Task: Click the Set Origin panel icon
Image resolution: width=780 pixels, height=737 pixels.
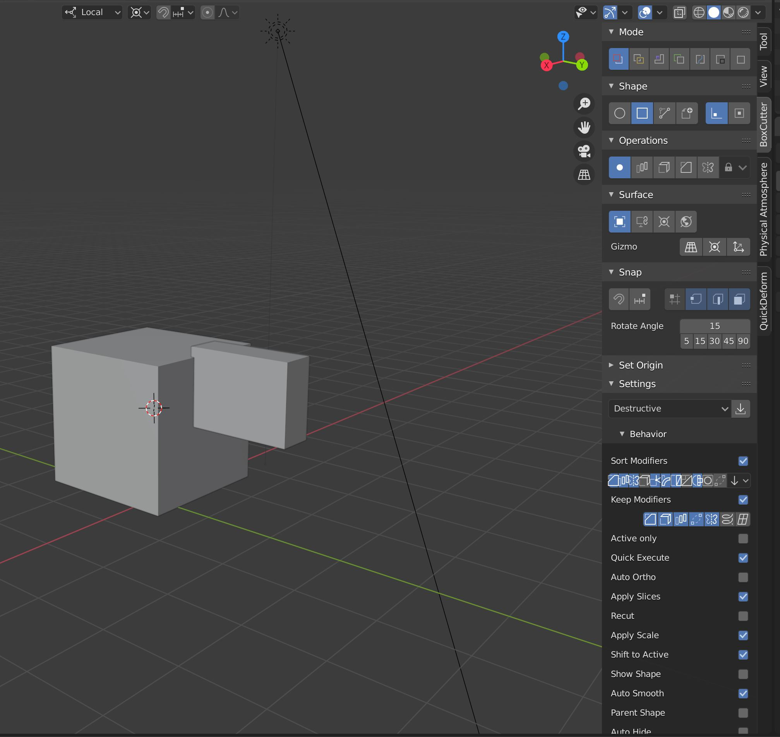Action: pos(747,365)
